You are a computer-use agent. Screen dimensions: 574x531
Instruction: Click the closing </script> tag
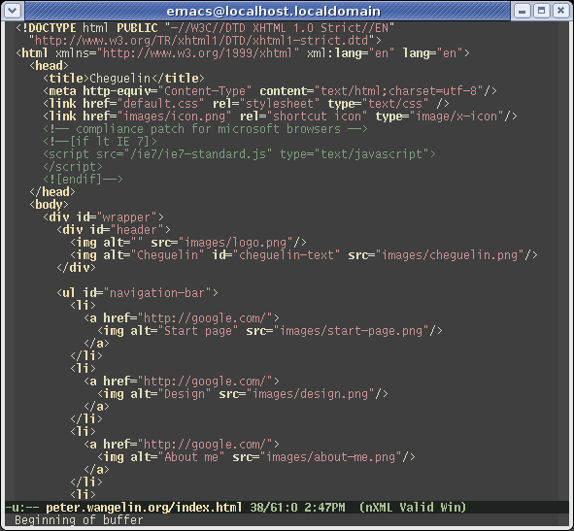(x=73, y=167)
